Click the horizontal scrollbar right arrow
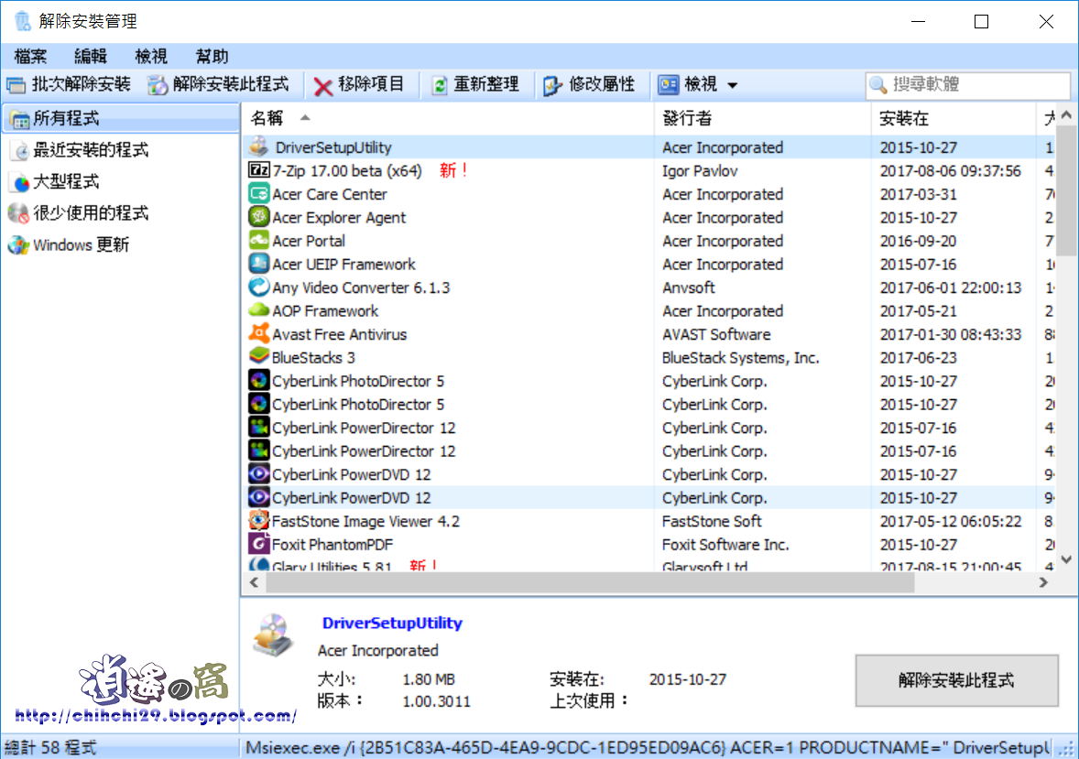 pyautogui.click(x=1043, y=583)
